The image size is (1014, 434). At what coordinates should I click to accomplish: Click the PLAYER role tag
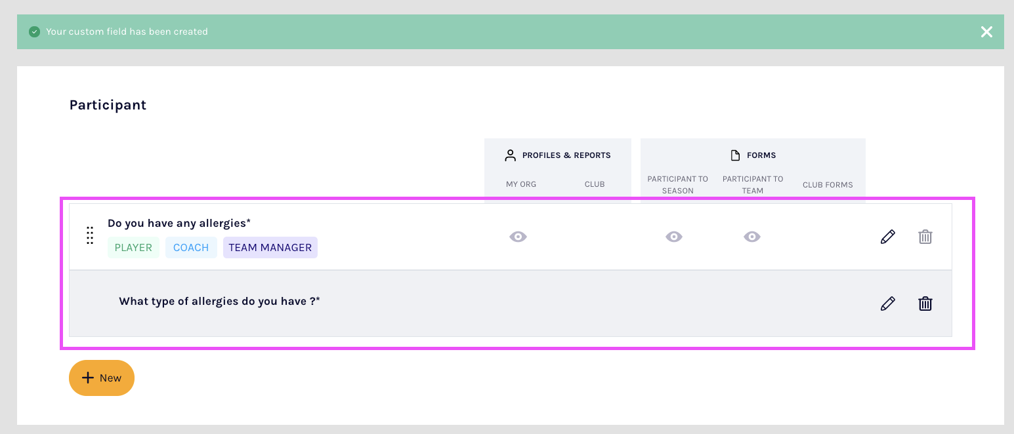[x=133, y=248]
